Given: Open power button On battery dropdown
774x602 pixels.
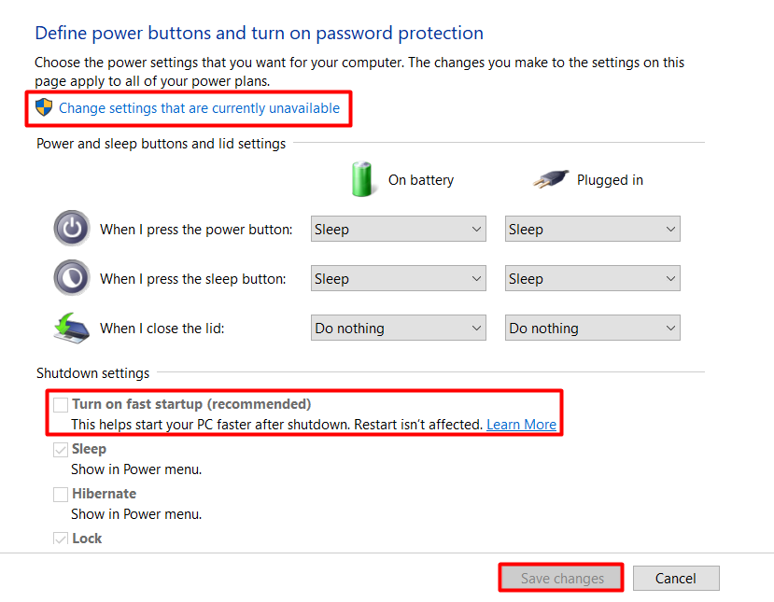Looking at the screenshot, I should (x=399, y=229).
